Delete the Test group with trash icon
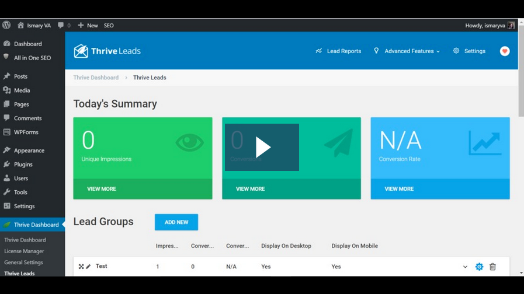 492,267
